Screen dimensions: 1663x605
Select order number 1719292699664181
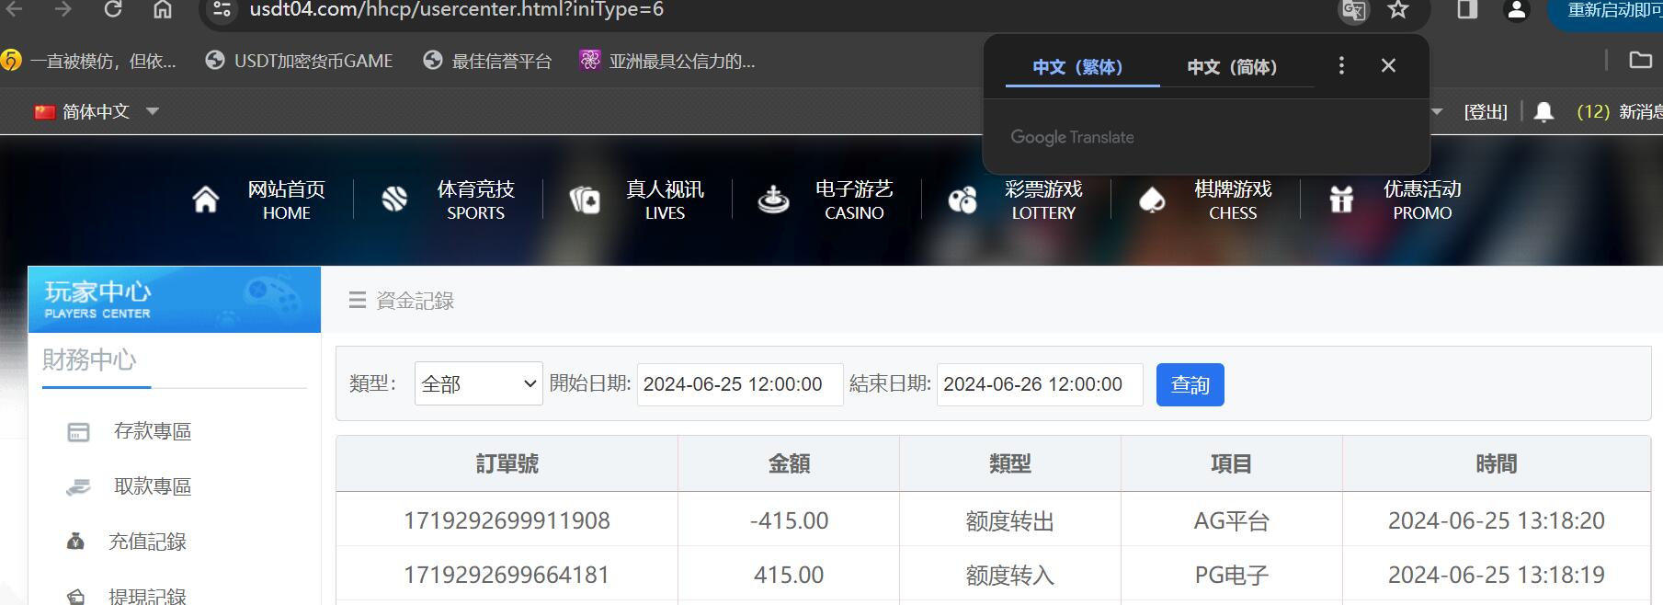point(507,575)
